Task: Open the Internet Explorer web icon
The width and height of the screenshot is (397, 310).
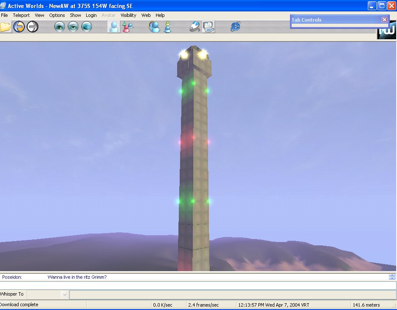Action: pos(235,27)
